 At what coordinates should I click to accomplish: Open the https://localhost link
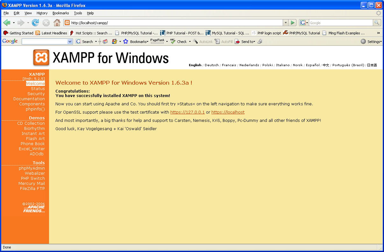click(228, 112)
